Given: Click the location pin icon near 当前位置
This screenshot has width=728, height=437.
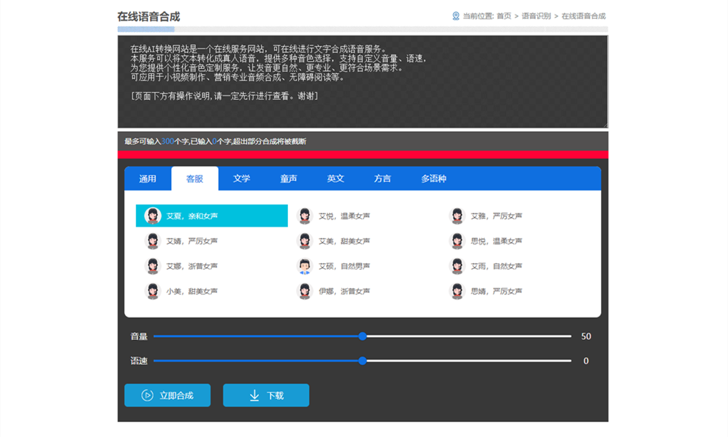Looking at the screenshot, I should point(456,16).
